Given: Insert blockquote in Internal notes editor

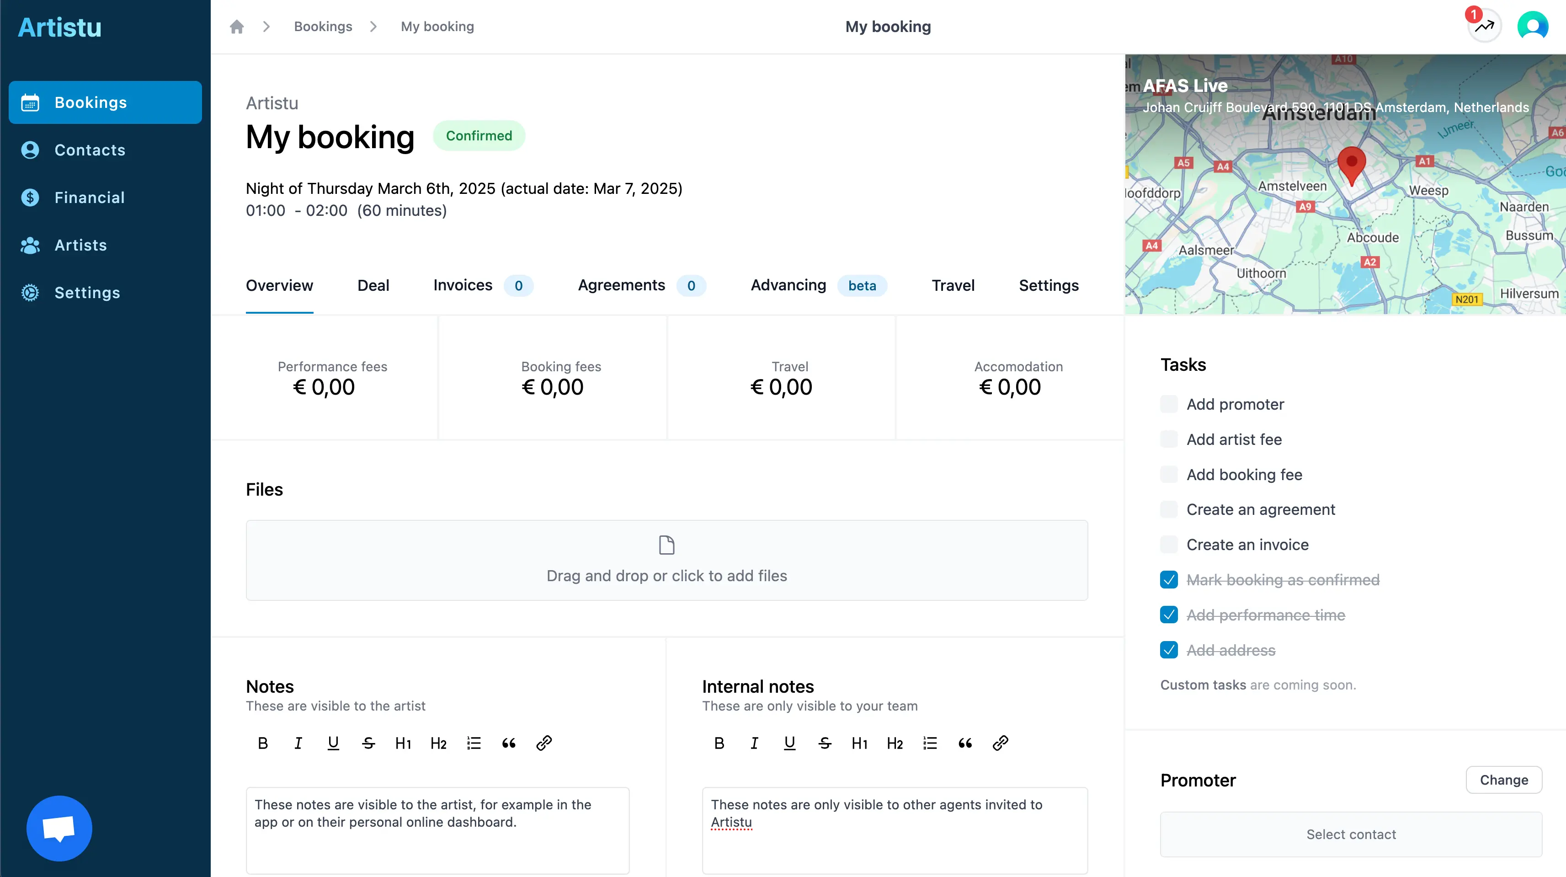Looking at the screenshot, I should click(x=965, y=743).
